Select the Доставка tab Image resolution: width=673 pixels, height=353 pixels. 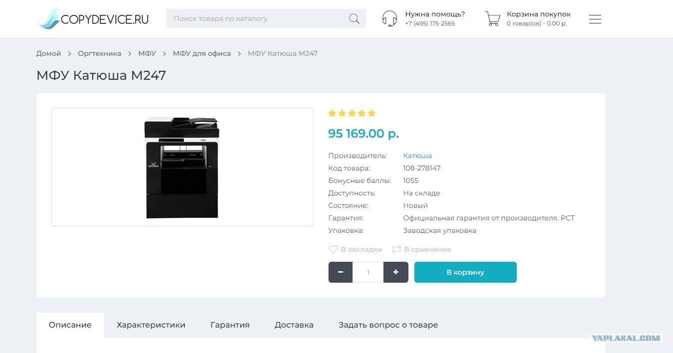point(294,325)
